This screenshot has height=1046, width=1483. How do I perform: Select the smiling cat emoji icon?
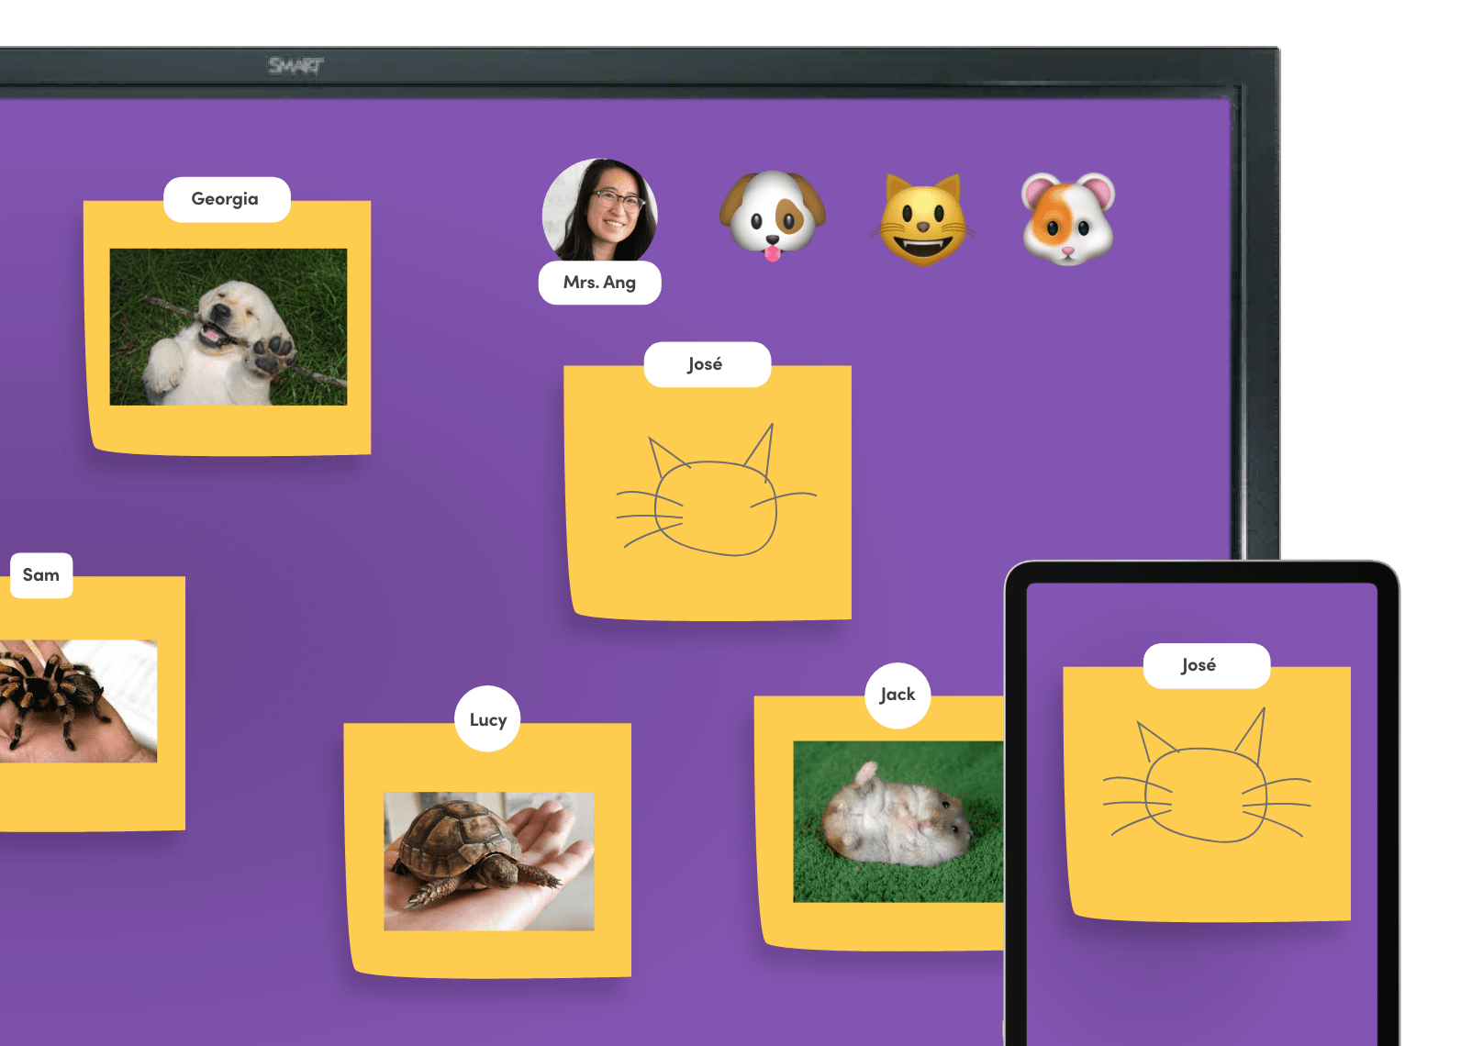click(x=922, y=220)
